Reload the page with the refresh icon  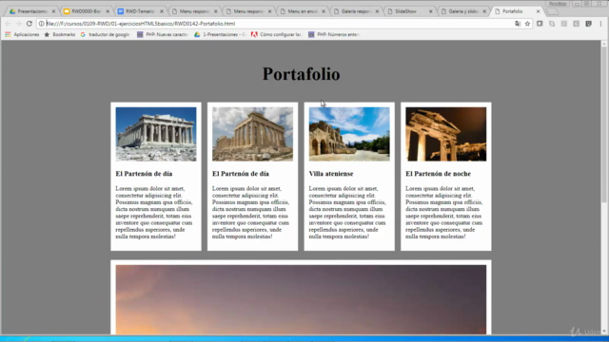(29, 24)
